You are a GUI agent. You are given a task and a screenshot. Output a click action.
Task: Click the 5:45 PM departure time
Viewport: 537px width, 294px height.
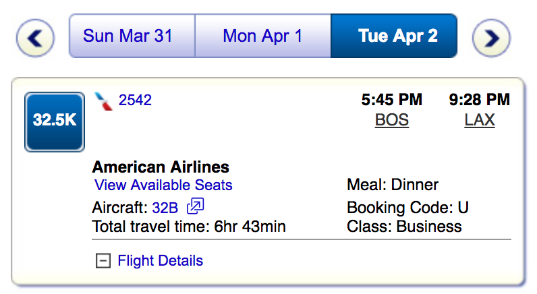click(x=391, y=100)
